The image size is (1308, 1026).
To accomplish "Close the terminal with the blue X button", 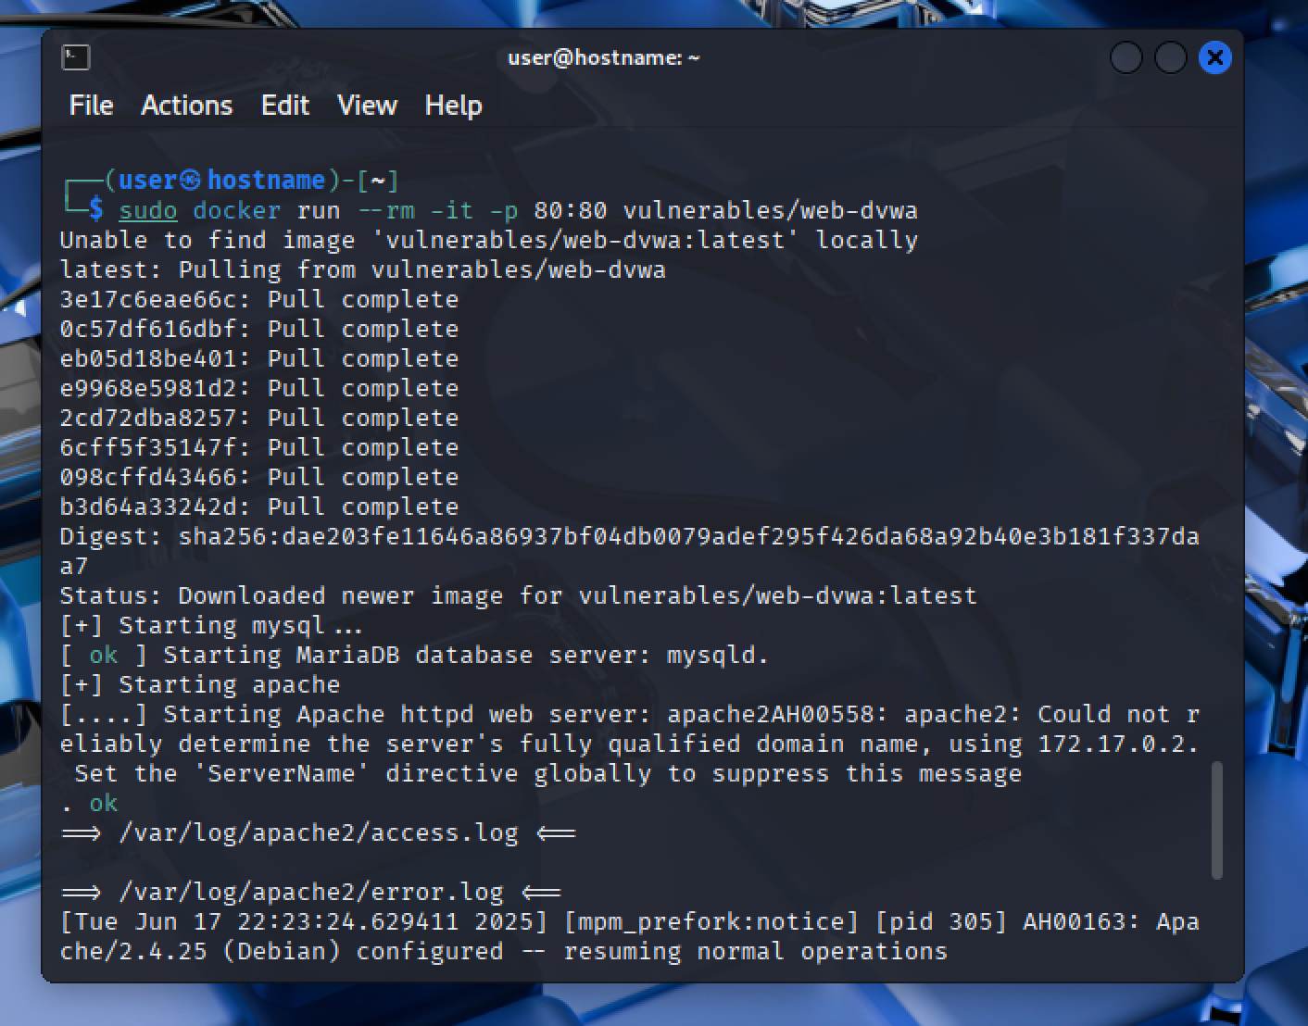I will tap(1214, 57).
